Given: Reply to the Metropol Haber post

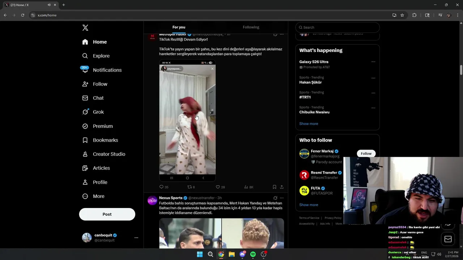Looking at the screenshot, I should (x=164, y=187).
